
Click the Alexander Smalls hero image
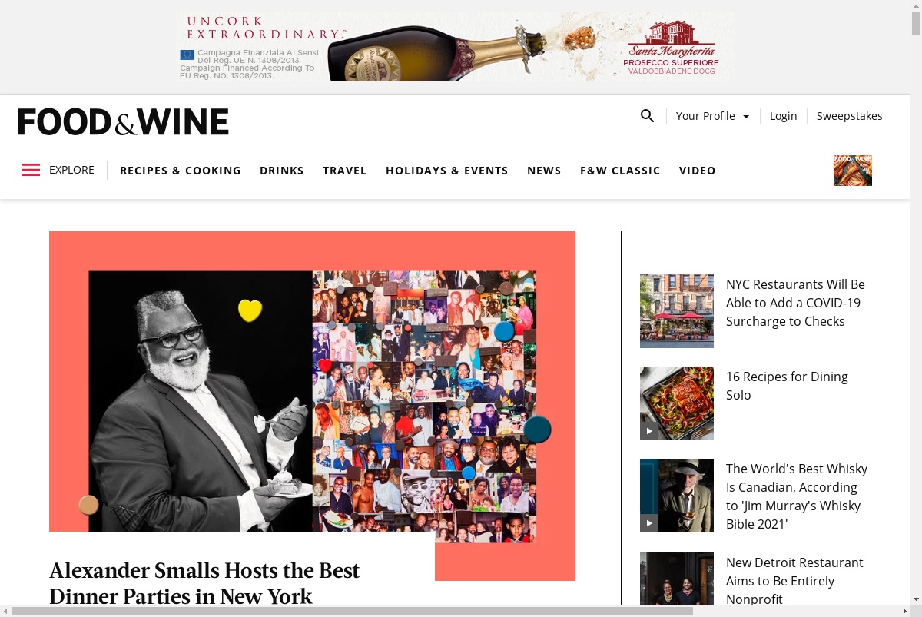312,405
